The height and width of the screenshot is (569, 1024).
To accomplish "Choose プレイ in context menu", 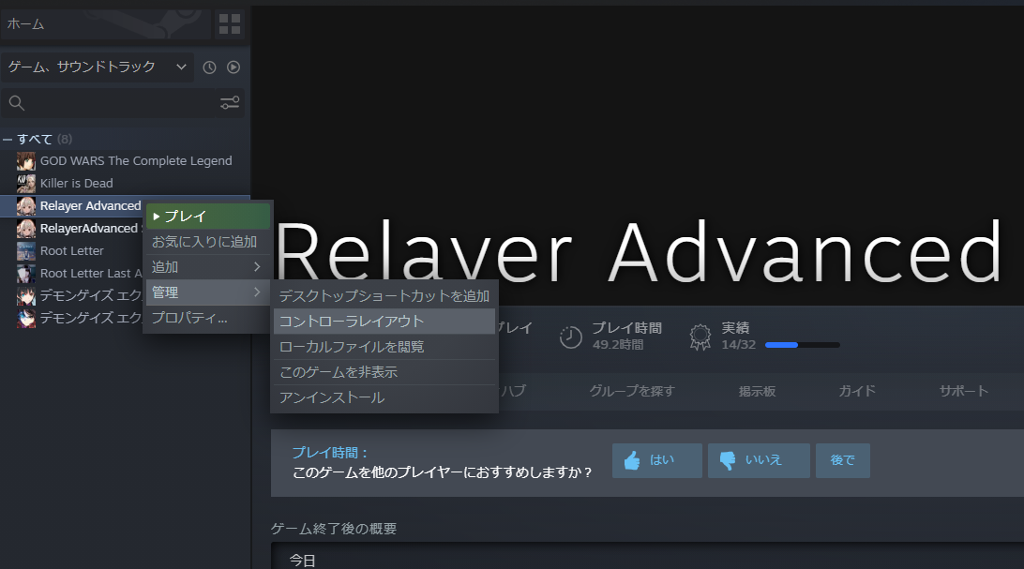I will [x=208, y=216].
